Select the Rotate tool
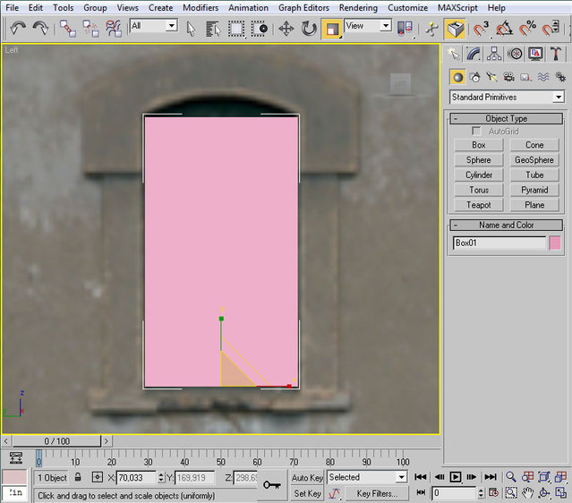Screen dimensions: 572x503 pos(309,28)
